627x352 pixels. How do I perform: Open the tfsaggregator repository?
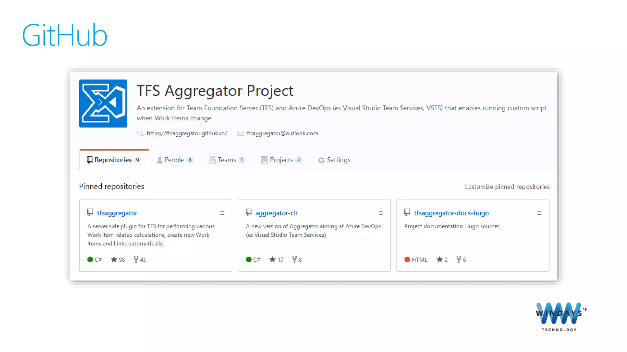pyautogui.click(x=117, y=213)
